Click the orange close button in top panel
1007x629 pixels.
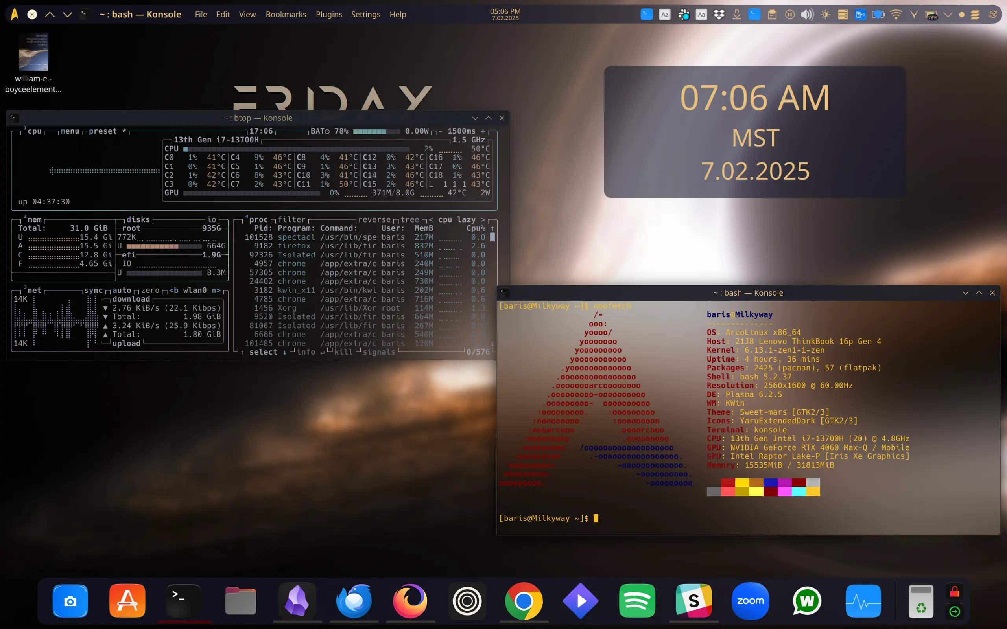coord(32,15)
